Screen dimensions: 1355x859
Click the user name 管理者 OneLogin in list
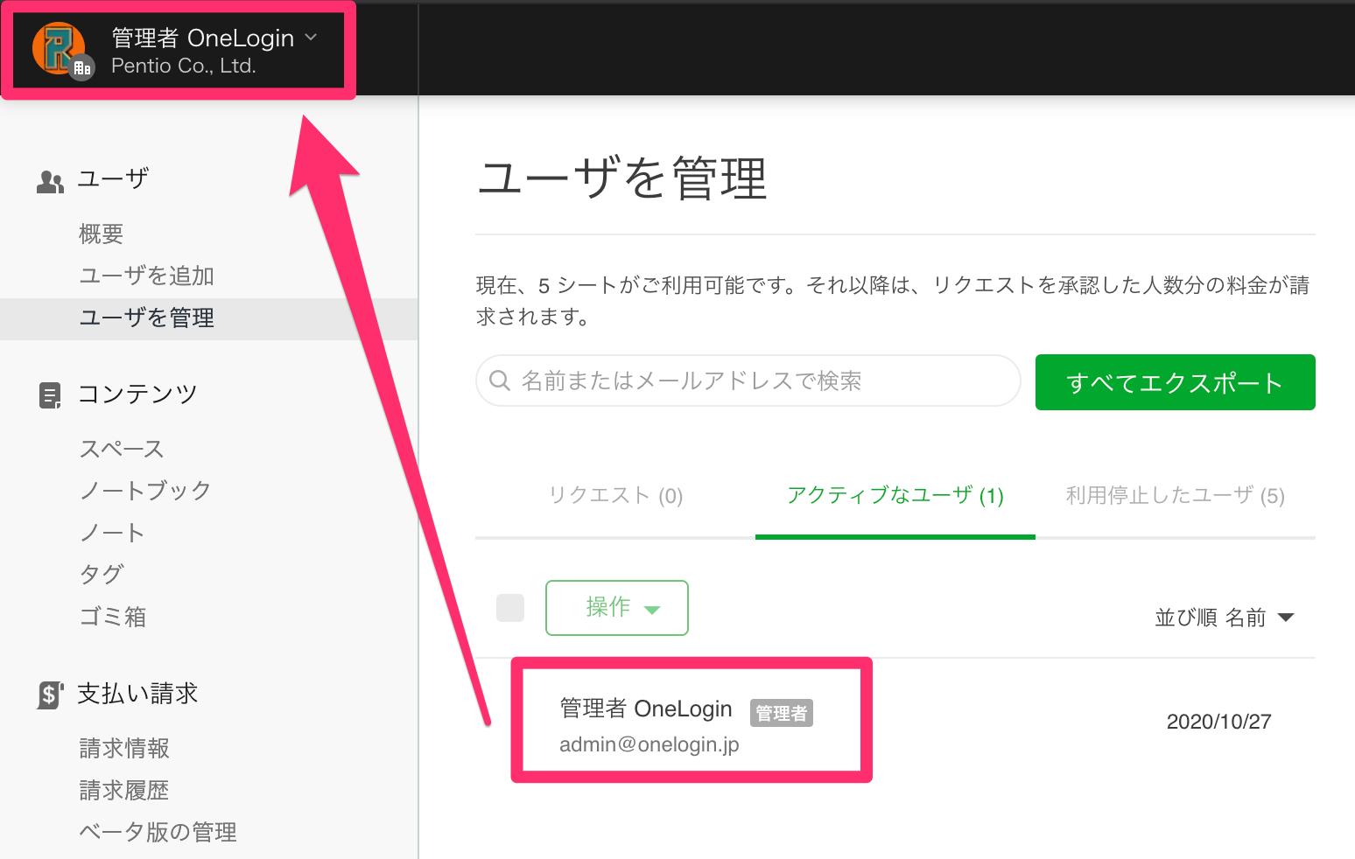tap(646, 709)
